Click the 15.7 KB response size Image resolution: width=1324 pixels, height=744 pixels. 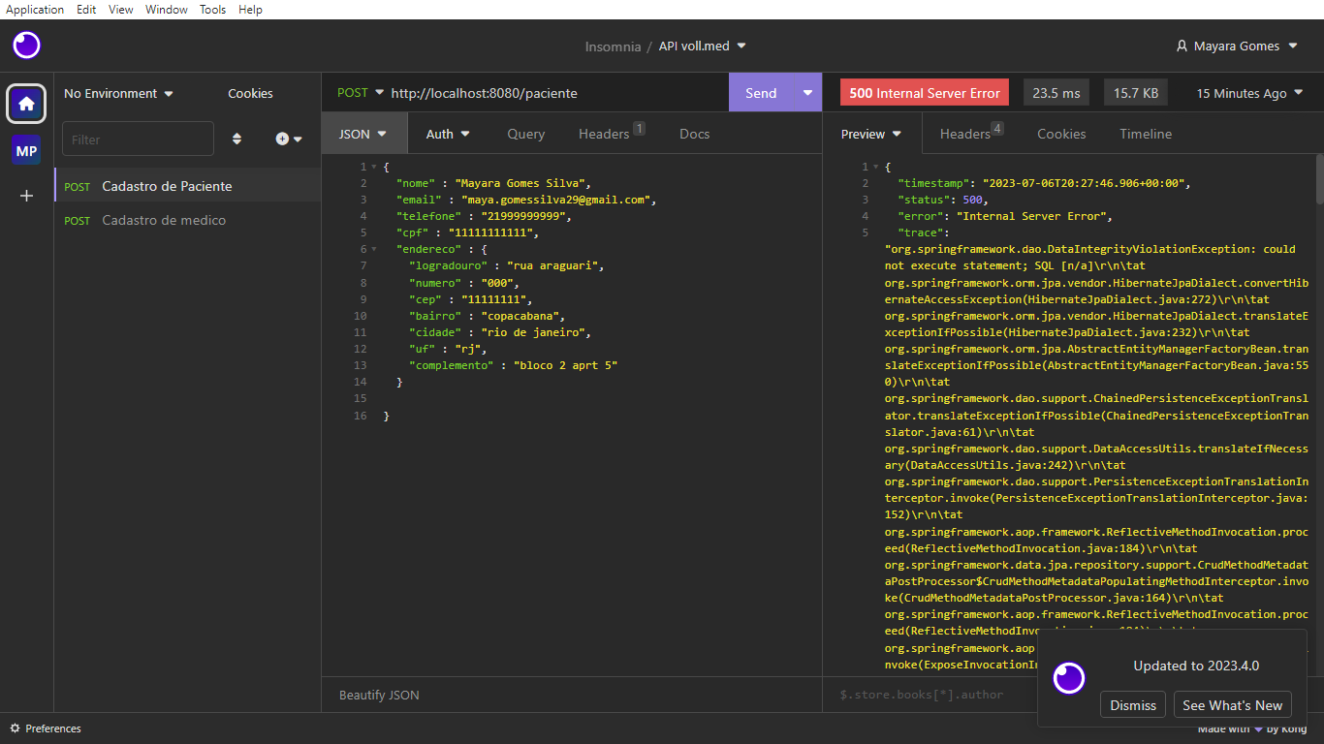click(1136, 93)
